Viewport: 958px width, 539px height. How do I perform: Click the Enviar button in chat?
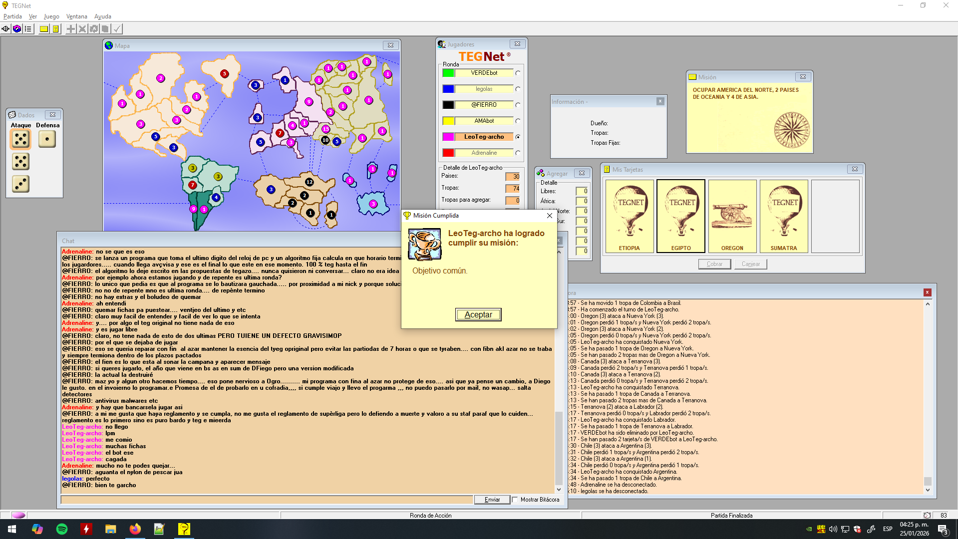[492, 500]
